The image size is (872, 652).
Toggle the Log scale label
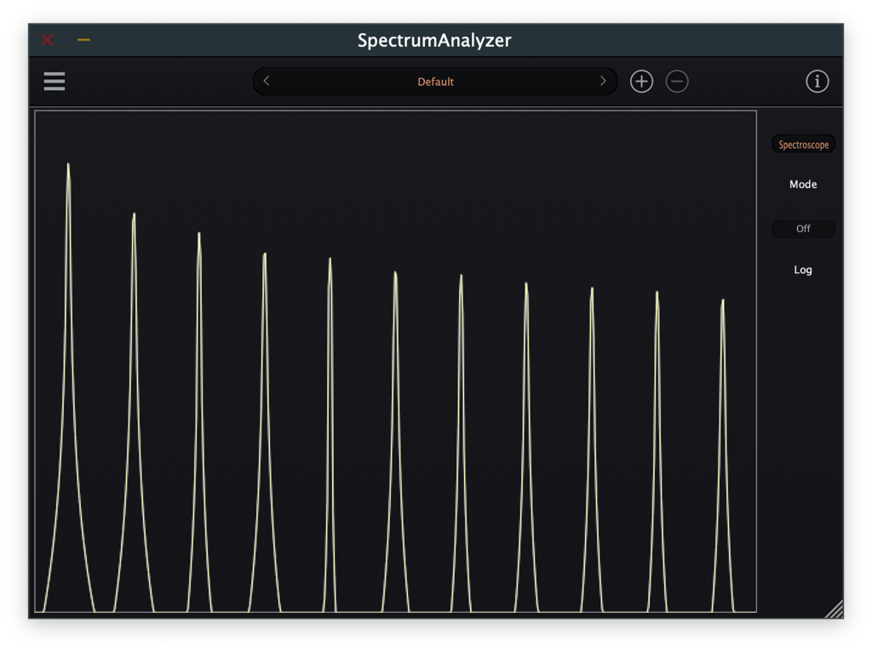pos(801,269)
